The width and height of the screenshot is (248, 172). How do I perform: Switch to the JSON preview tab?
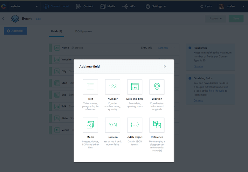(83, 32)
